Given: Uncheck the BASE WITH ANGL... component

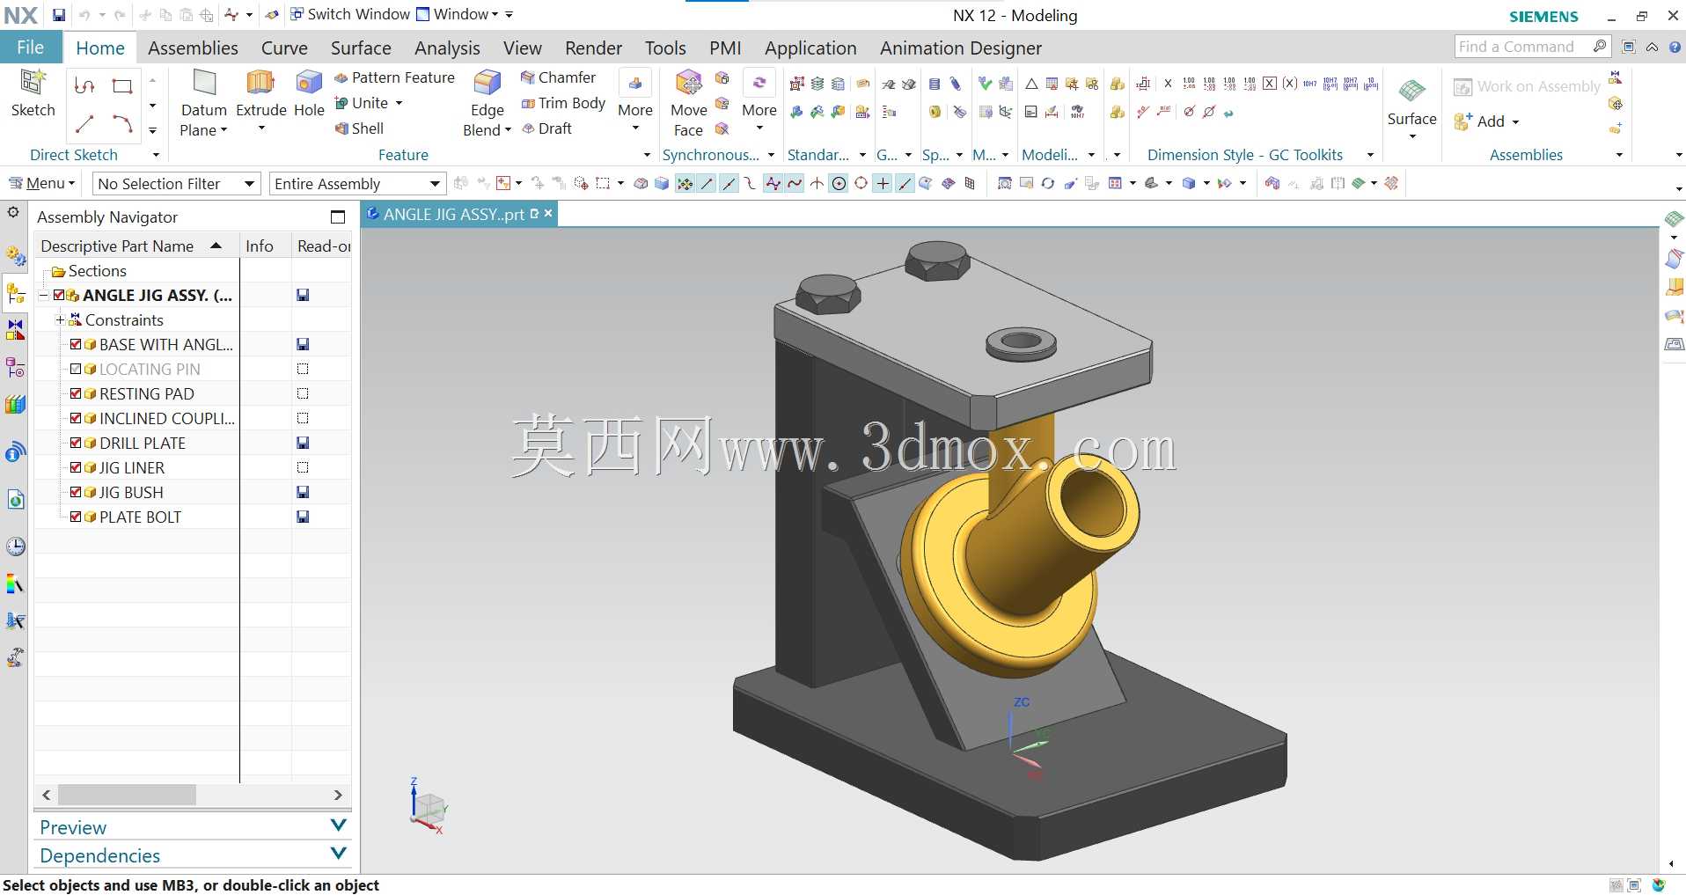Looking at the screenshot, I should pyautogui.click(x=76, y=344).
